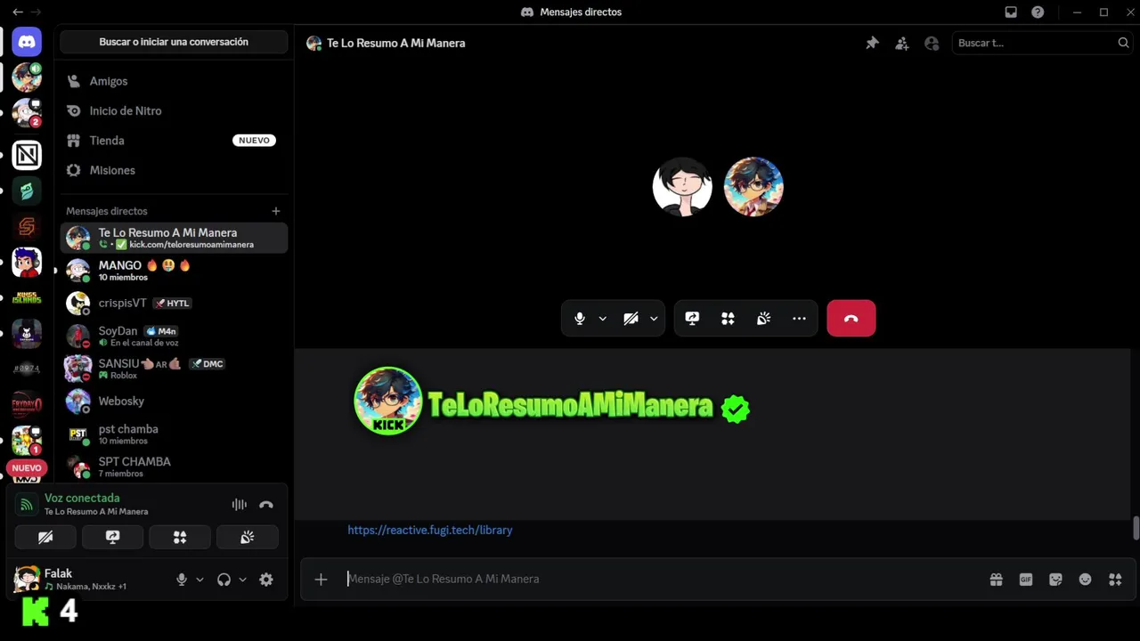Open the Kings Islands server icon

pyautogui.click(x=27, y=298)
